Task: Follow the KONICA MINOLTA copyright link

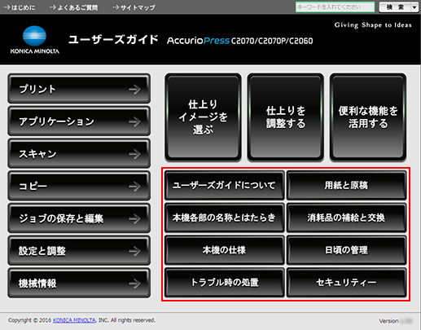Action: (x=74, y=320)
